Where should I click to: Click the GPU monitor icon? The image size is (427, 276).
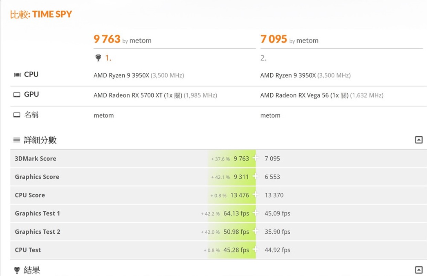[17, 95]
